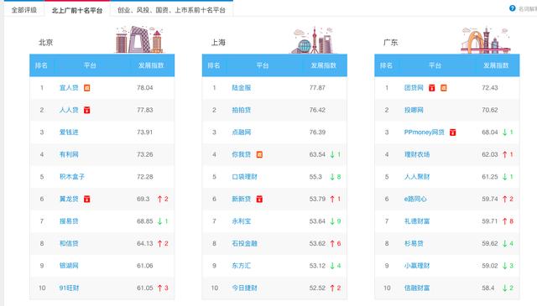Screen dimensions: 537x306
Task: Open the 爱钱进 platform link
Action: 69,132
